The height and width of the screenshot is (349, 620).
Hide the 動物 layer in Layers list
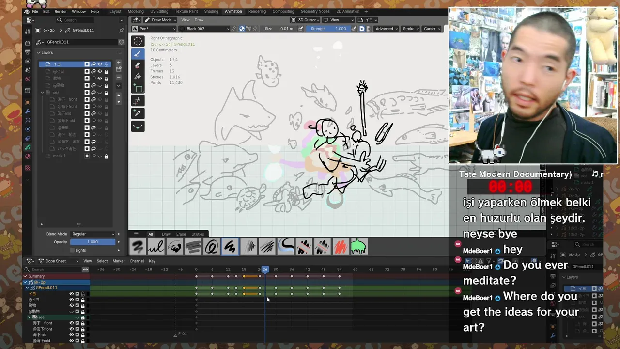click(100, 78)
